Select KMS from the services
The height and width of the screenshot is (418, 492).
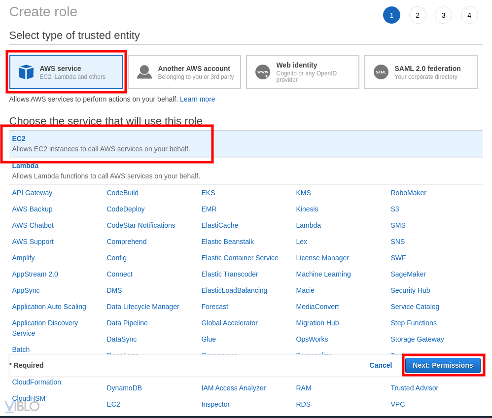[303, 193]
